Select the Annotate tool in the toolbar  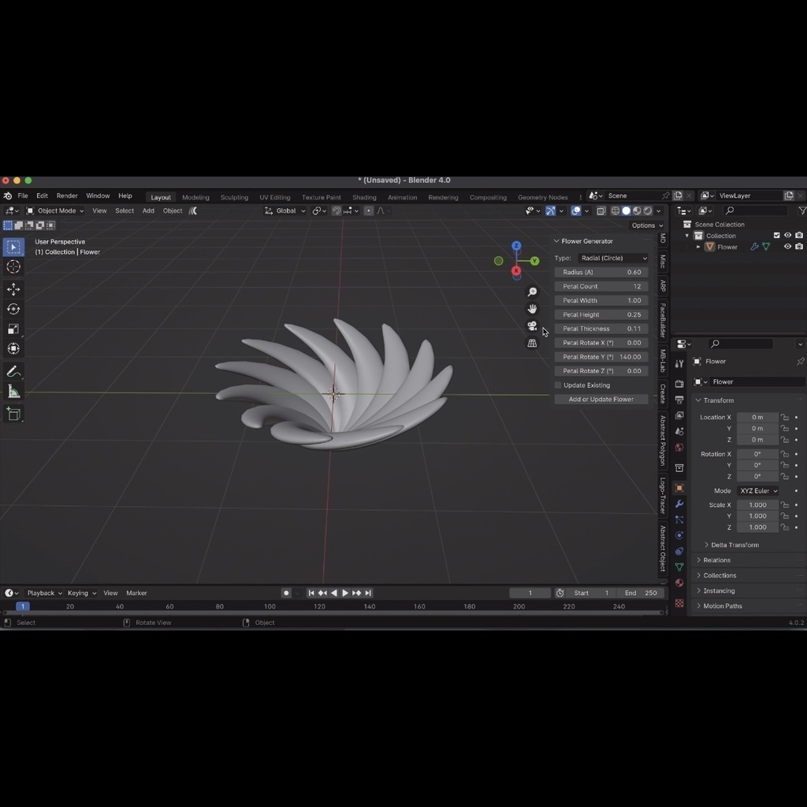coord(13,370)
